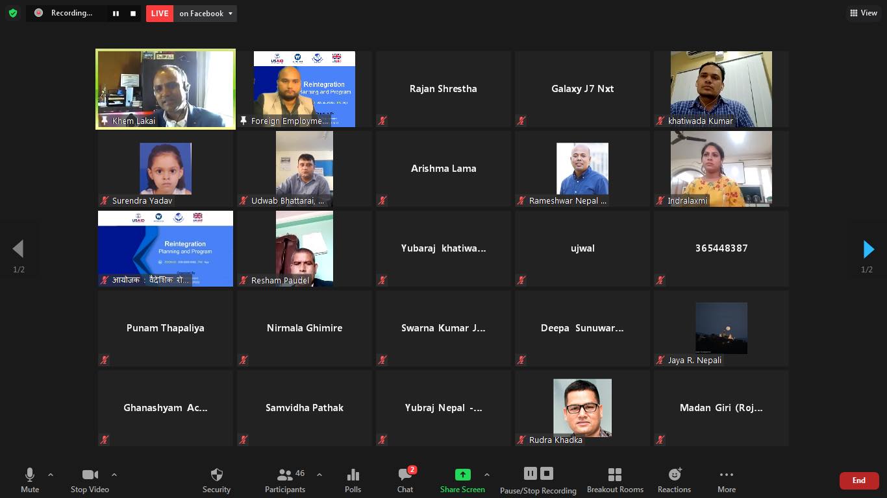
Task: Select the Samvidha Pathak participant tile
Action: point(305,408)
